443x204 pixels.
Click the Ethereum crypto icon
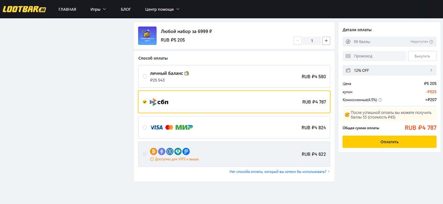click(x=162, y=151)
